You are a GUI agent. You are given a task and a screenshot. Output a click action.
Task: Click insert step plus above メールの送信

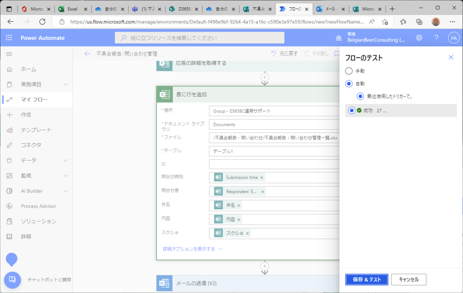(265, 266)
